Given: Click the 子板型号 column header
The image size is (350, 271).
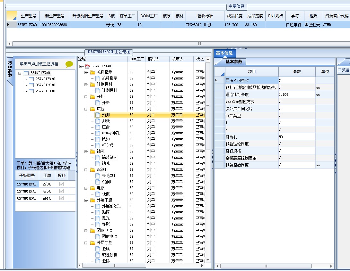Looking at the screenshot, I should pos(27,175).
